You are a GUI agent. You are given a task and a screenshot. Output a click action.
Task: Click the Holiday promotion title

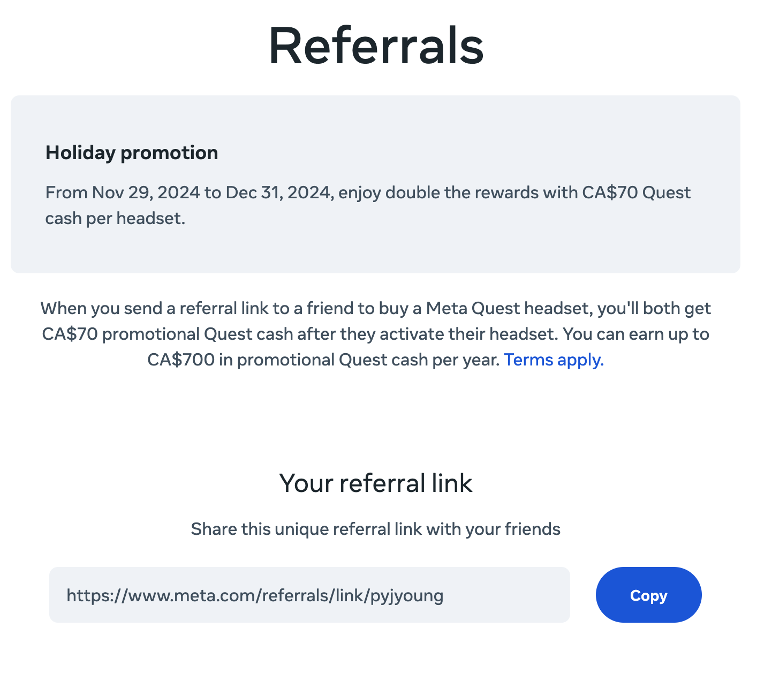(x=132, y=153)
